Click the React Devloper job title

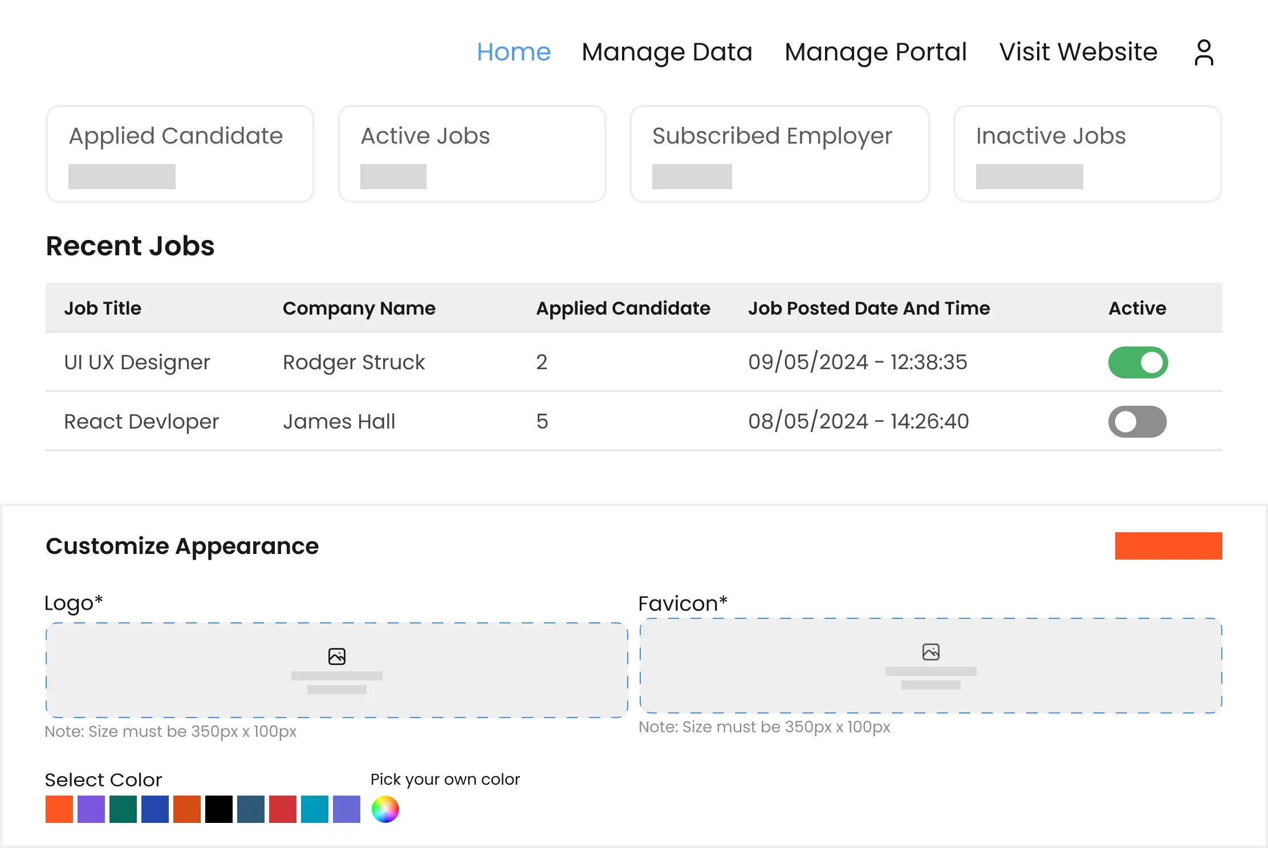point(141,422)
